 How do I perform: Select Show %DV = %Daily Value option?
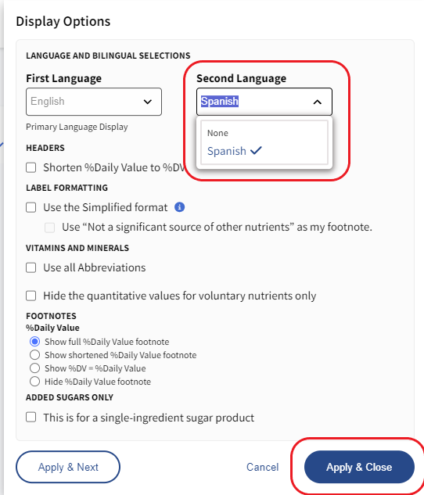click(x=34, y=368)
